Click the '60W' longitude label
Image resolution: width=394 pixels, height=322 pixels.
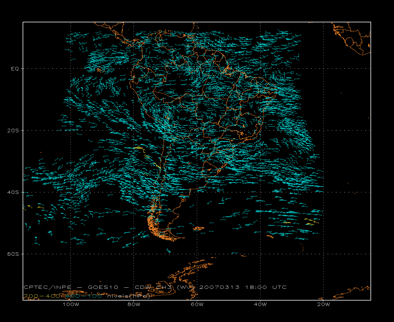197,304
